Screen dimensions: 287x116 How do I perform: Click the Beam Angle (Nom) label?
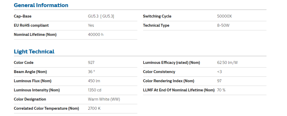tap(30, 72)
